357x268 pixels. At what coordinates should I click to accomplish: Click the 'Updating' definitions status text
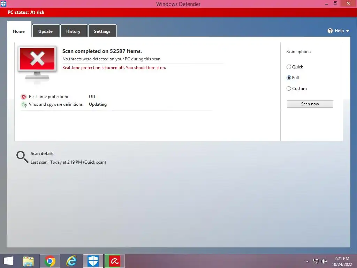(x=98, y=104)
